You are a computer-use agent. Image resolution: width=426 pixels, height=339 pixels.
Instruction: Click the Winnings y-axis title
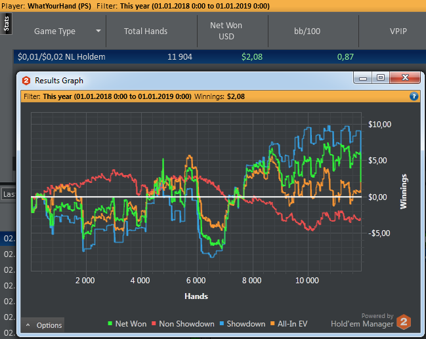pyautogui.click(x=404, y=191)
